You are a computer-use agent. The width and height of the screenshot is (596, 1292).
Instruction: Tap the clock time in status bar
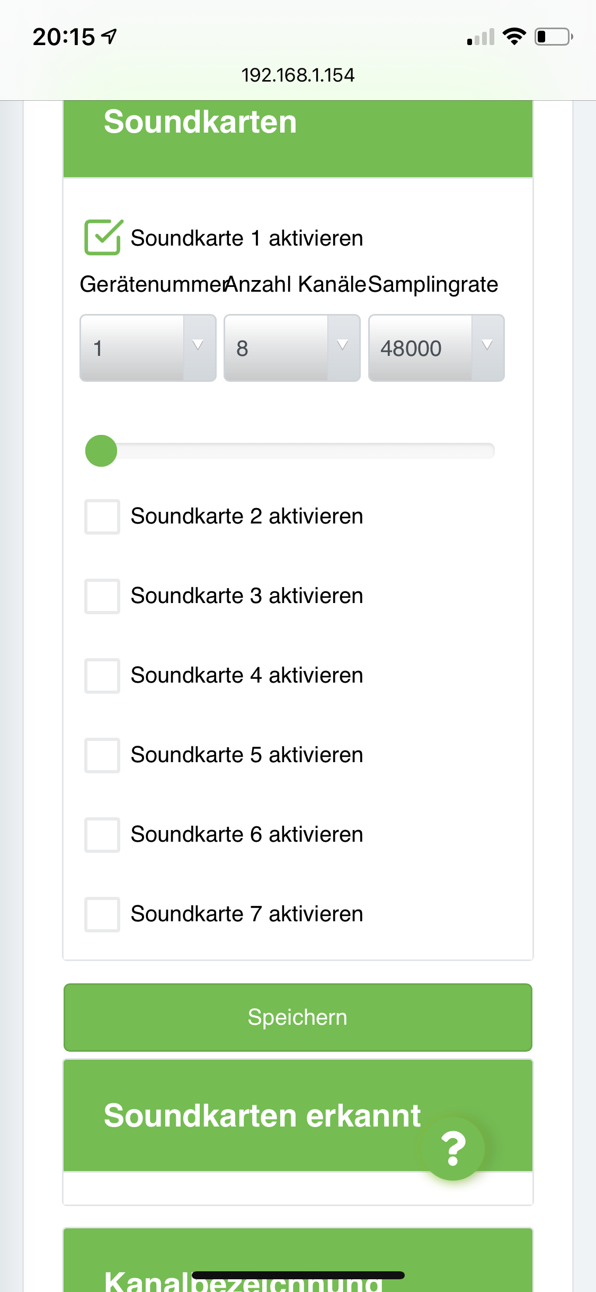(x=64, y=37)
